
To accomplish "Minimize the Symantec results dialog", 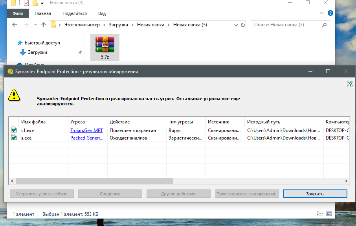I will 310,71.
